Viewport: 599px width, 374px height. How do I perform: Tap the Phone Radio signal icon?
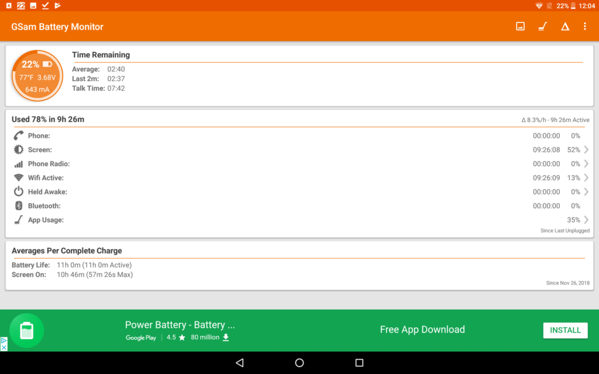pos(18,164)
